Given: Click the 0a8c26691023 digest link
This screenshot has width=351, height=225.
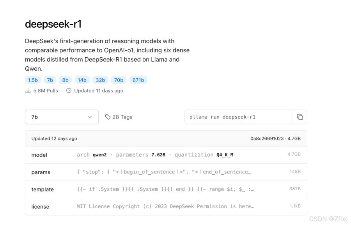Looking at the screenshot, I should coord(268,138).
